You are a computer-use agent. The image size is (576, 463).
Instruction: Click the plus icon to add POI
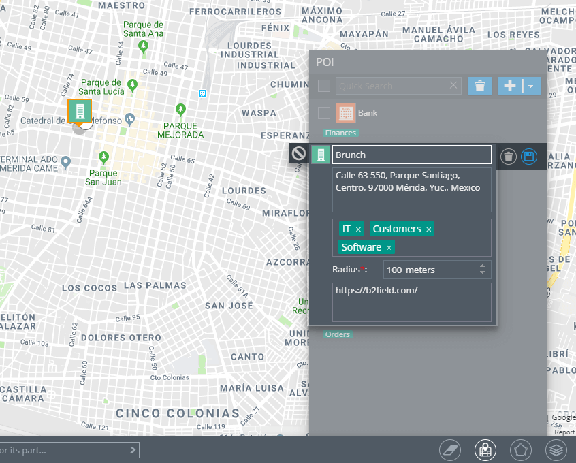tap(510, 86)
